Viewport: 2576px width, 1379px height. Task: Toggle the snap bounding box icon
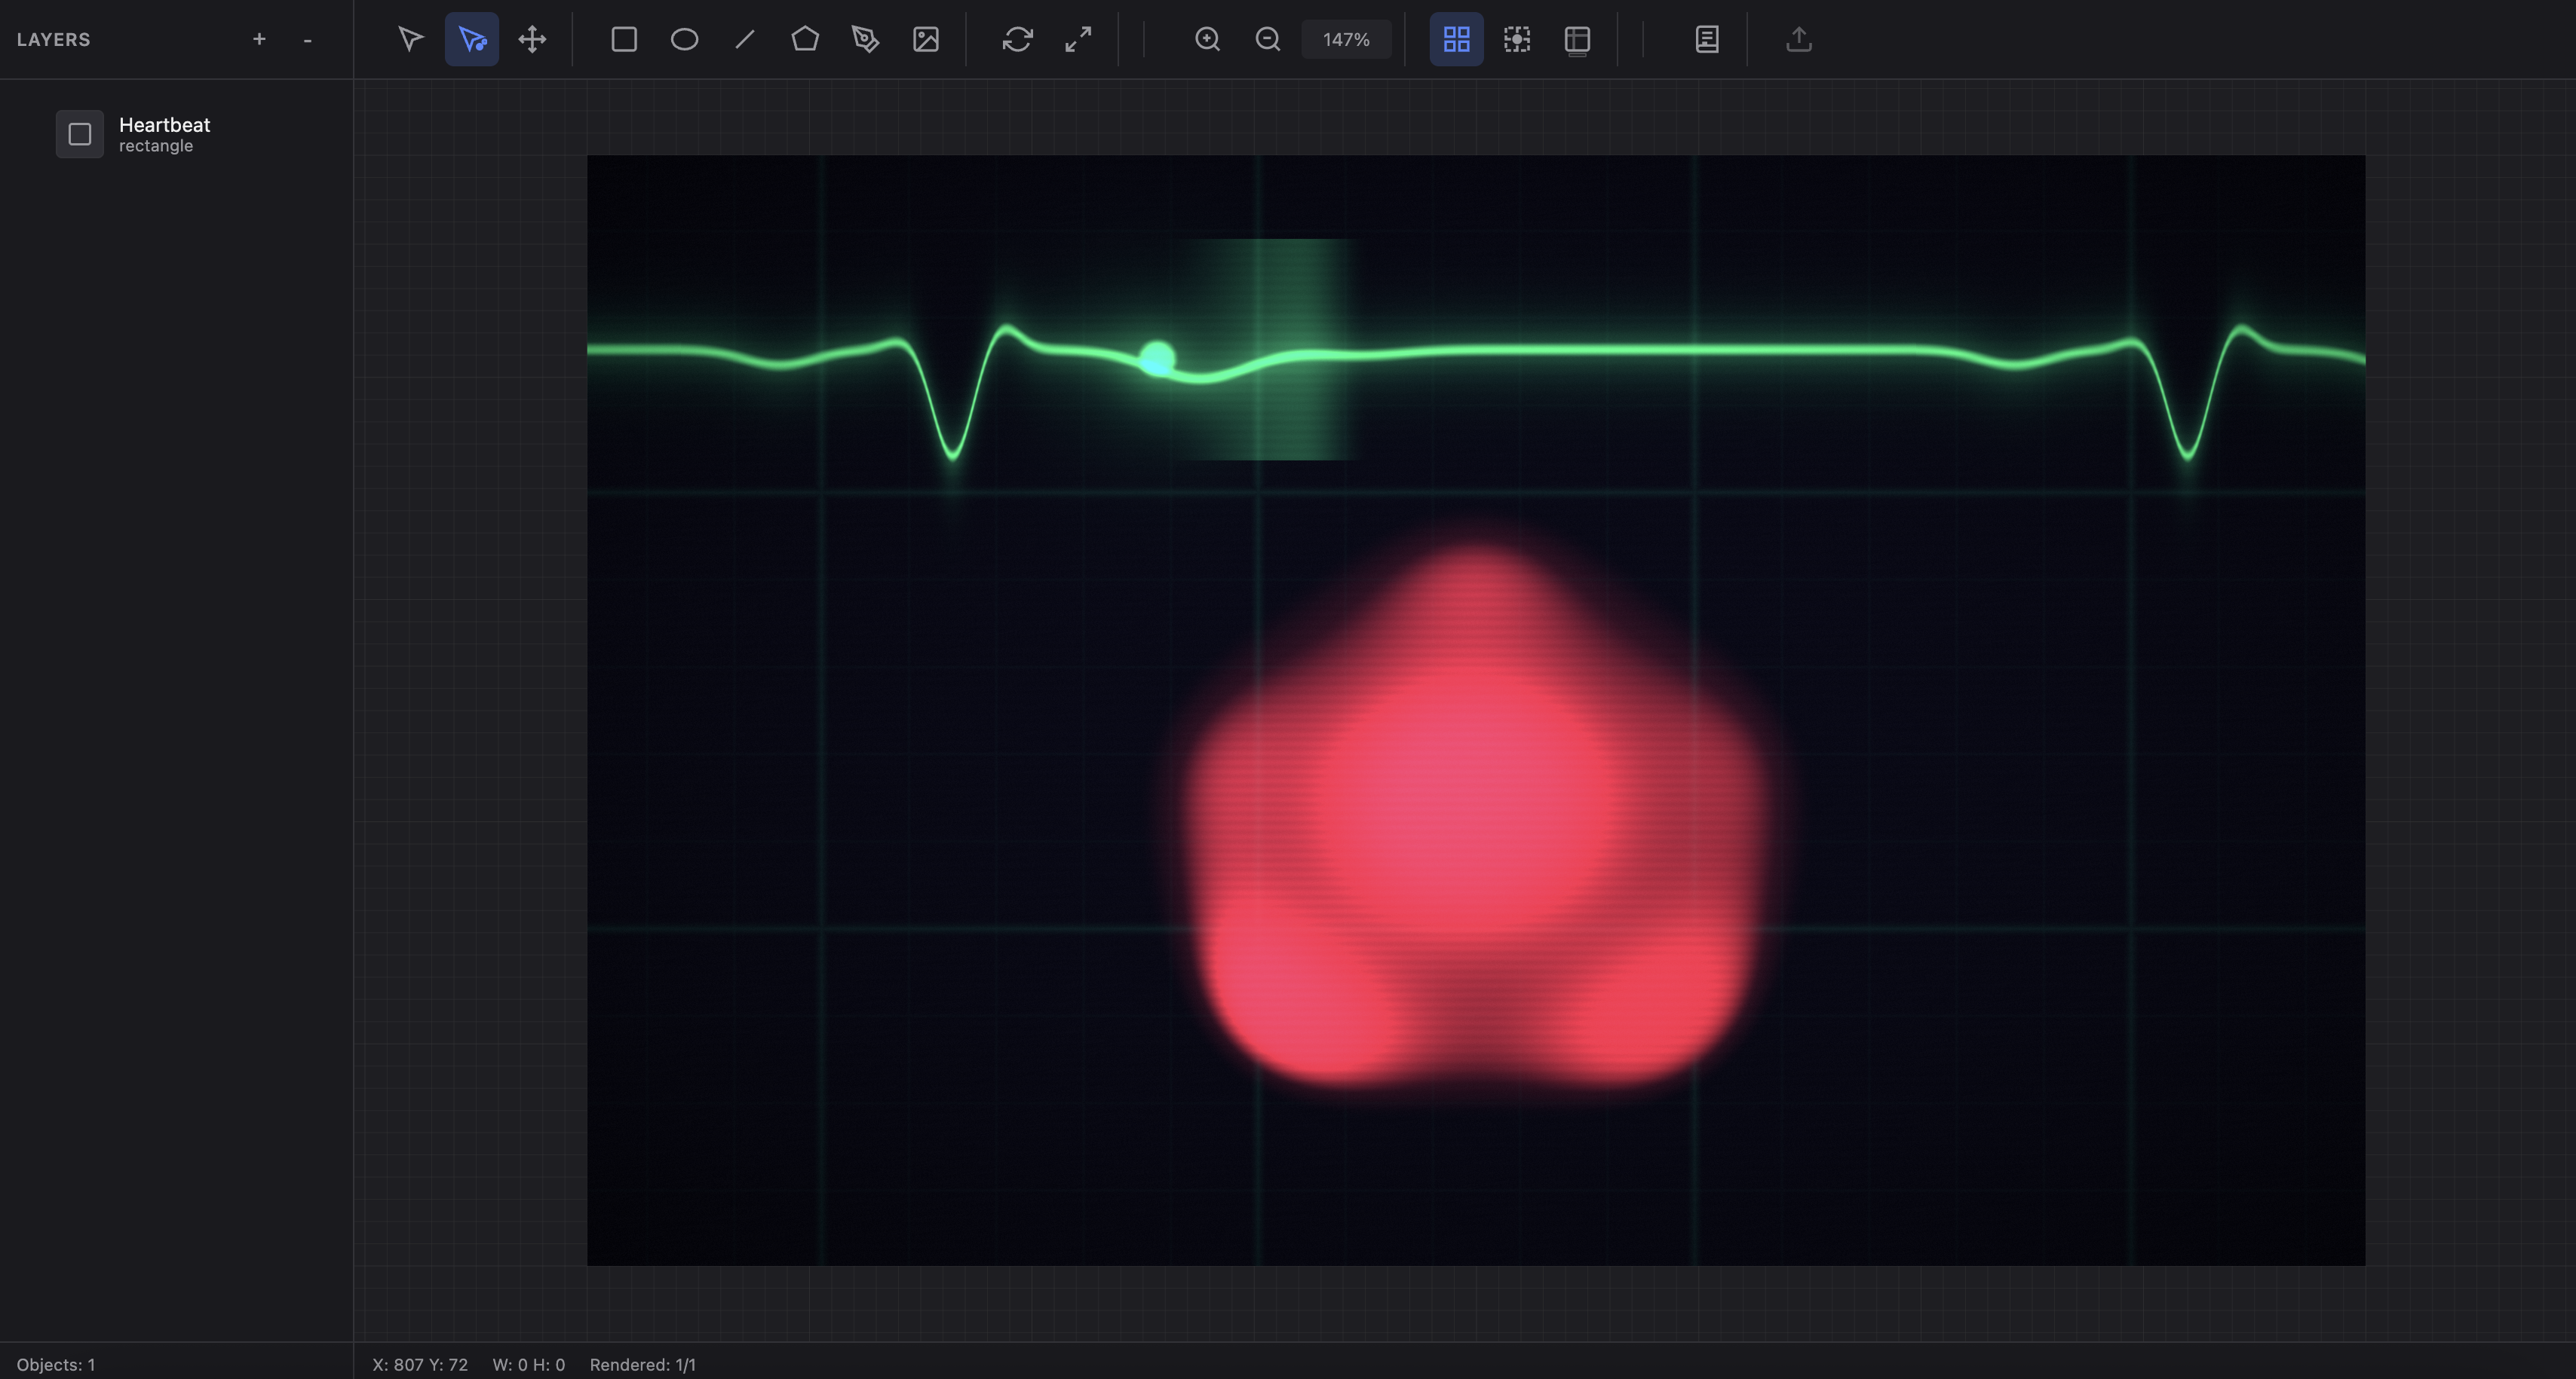pyautogui.click(x=1517, y=39)
